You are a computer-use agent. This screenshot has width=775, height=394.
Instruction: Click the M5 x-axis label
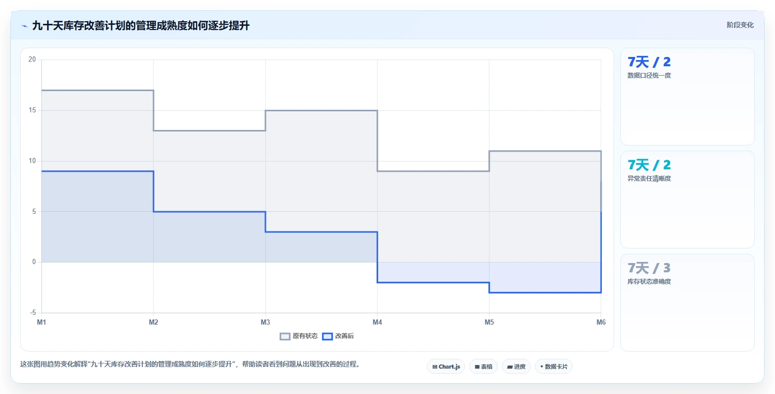tap(489, 323)
